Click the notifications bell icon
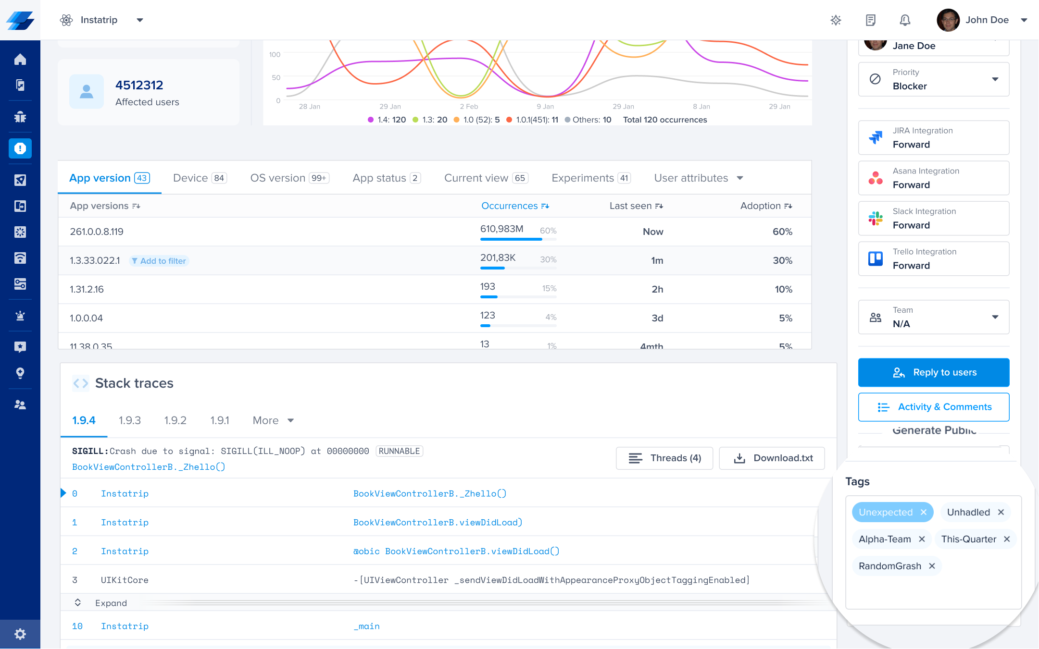The height and width of the screenshot is (649, 1039). [x=904, y=20]
